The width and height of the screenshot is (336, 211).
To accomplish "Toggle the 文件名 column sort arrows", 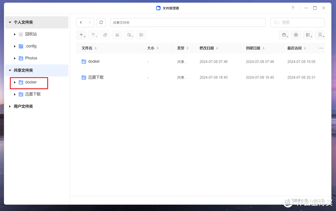I will click(x=96, y=48).
